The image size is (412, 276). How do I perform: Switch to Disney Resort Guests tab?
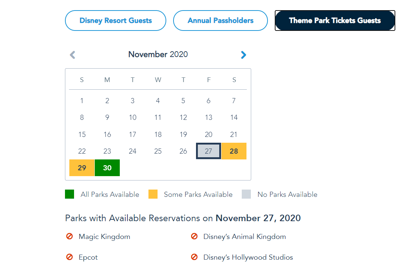(x=115, y=21)
